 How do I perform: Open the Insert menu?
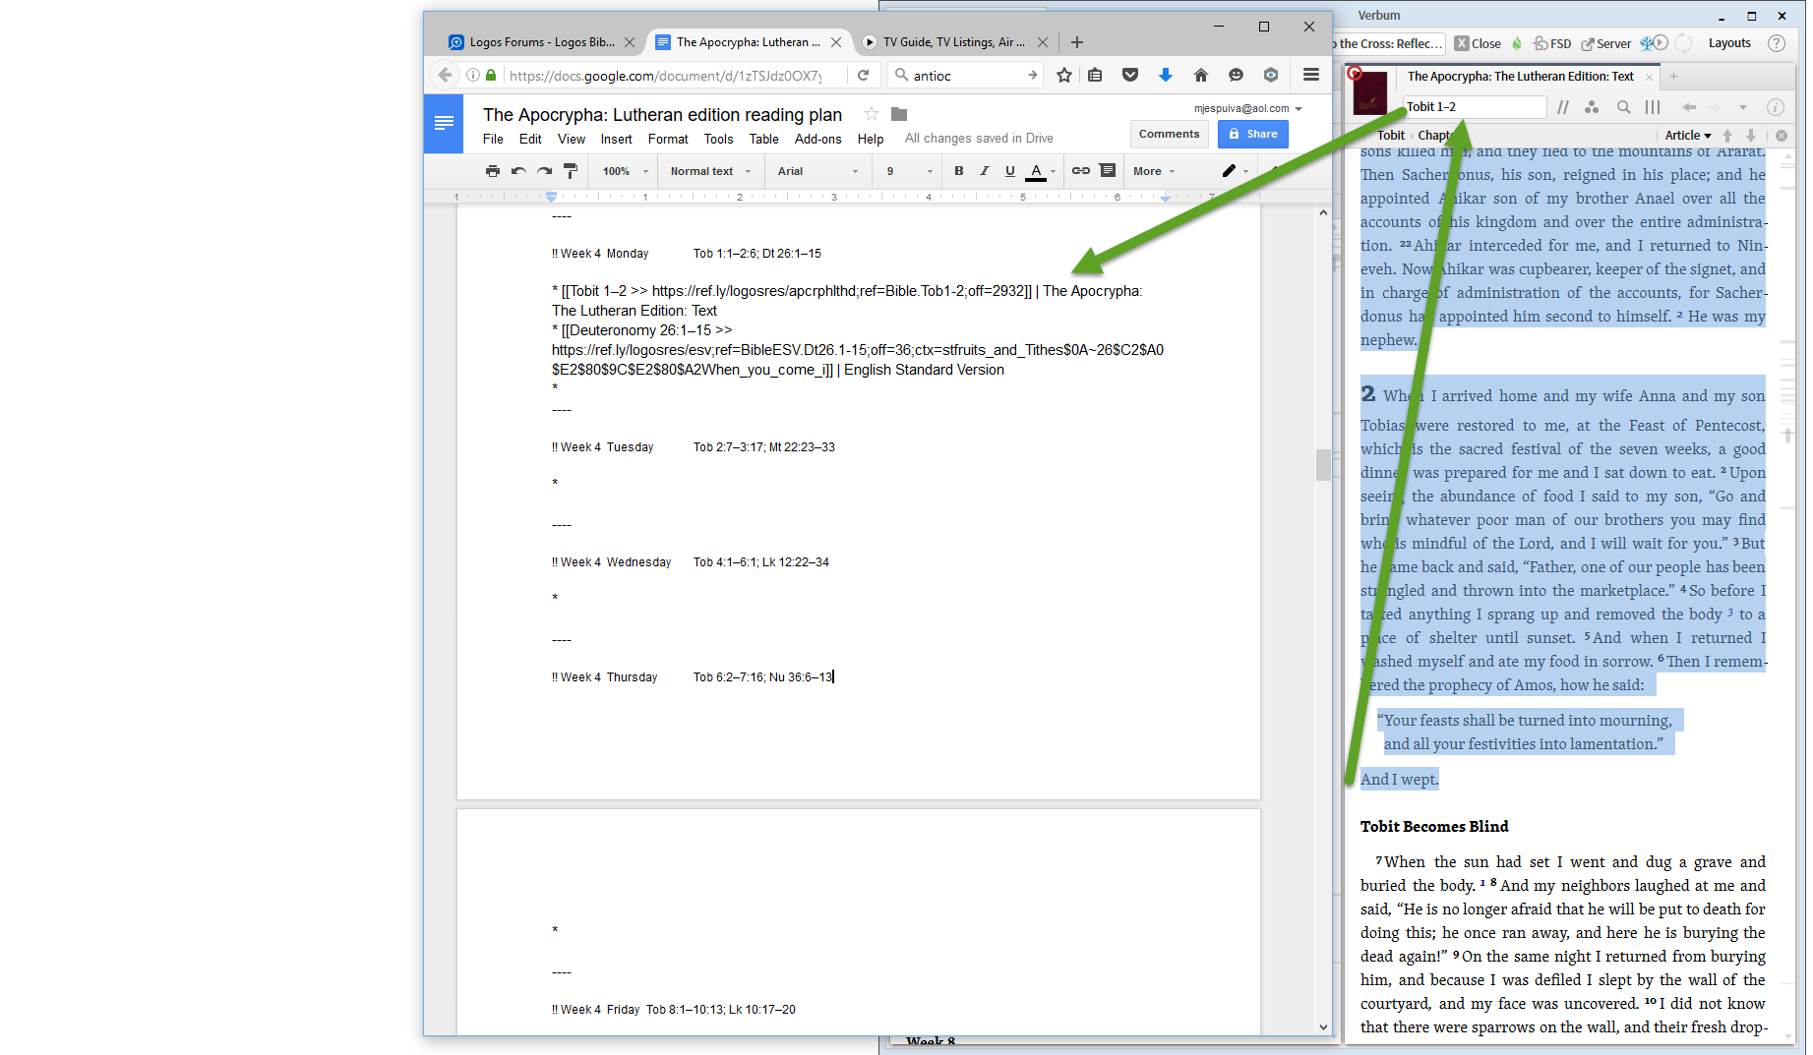(617, 139)
